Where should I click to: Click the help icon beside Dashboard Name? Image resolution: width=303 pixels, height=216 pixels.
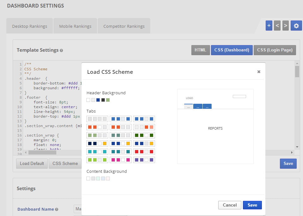(57, 209)
